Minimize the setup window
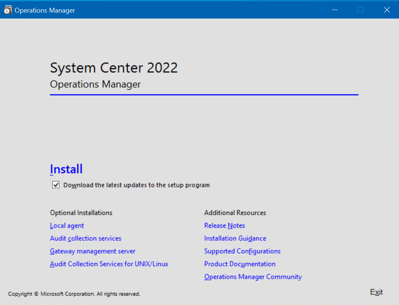The image size is (399, 305). pyautogui.click(x=334, y=10)
